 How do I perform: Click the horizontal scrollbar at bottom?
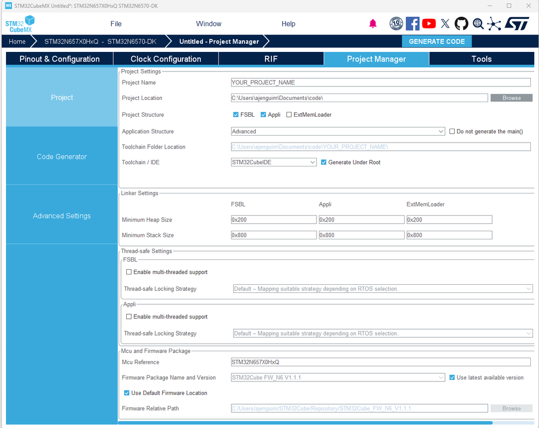pyautogui.click(x=305, y=423)
